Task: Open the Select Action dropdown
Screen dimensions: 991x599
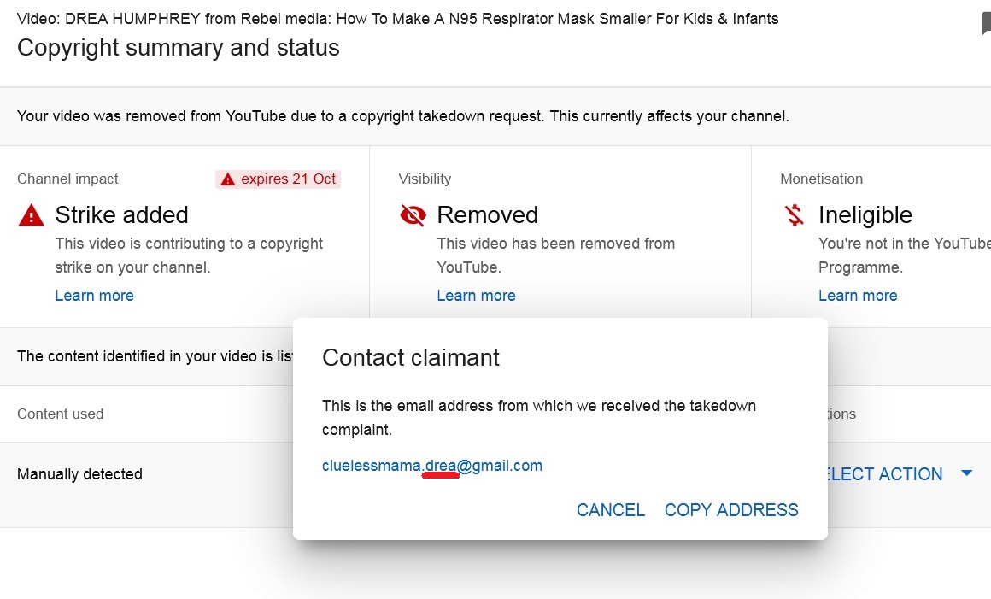Action: pos(900,474)
